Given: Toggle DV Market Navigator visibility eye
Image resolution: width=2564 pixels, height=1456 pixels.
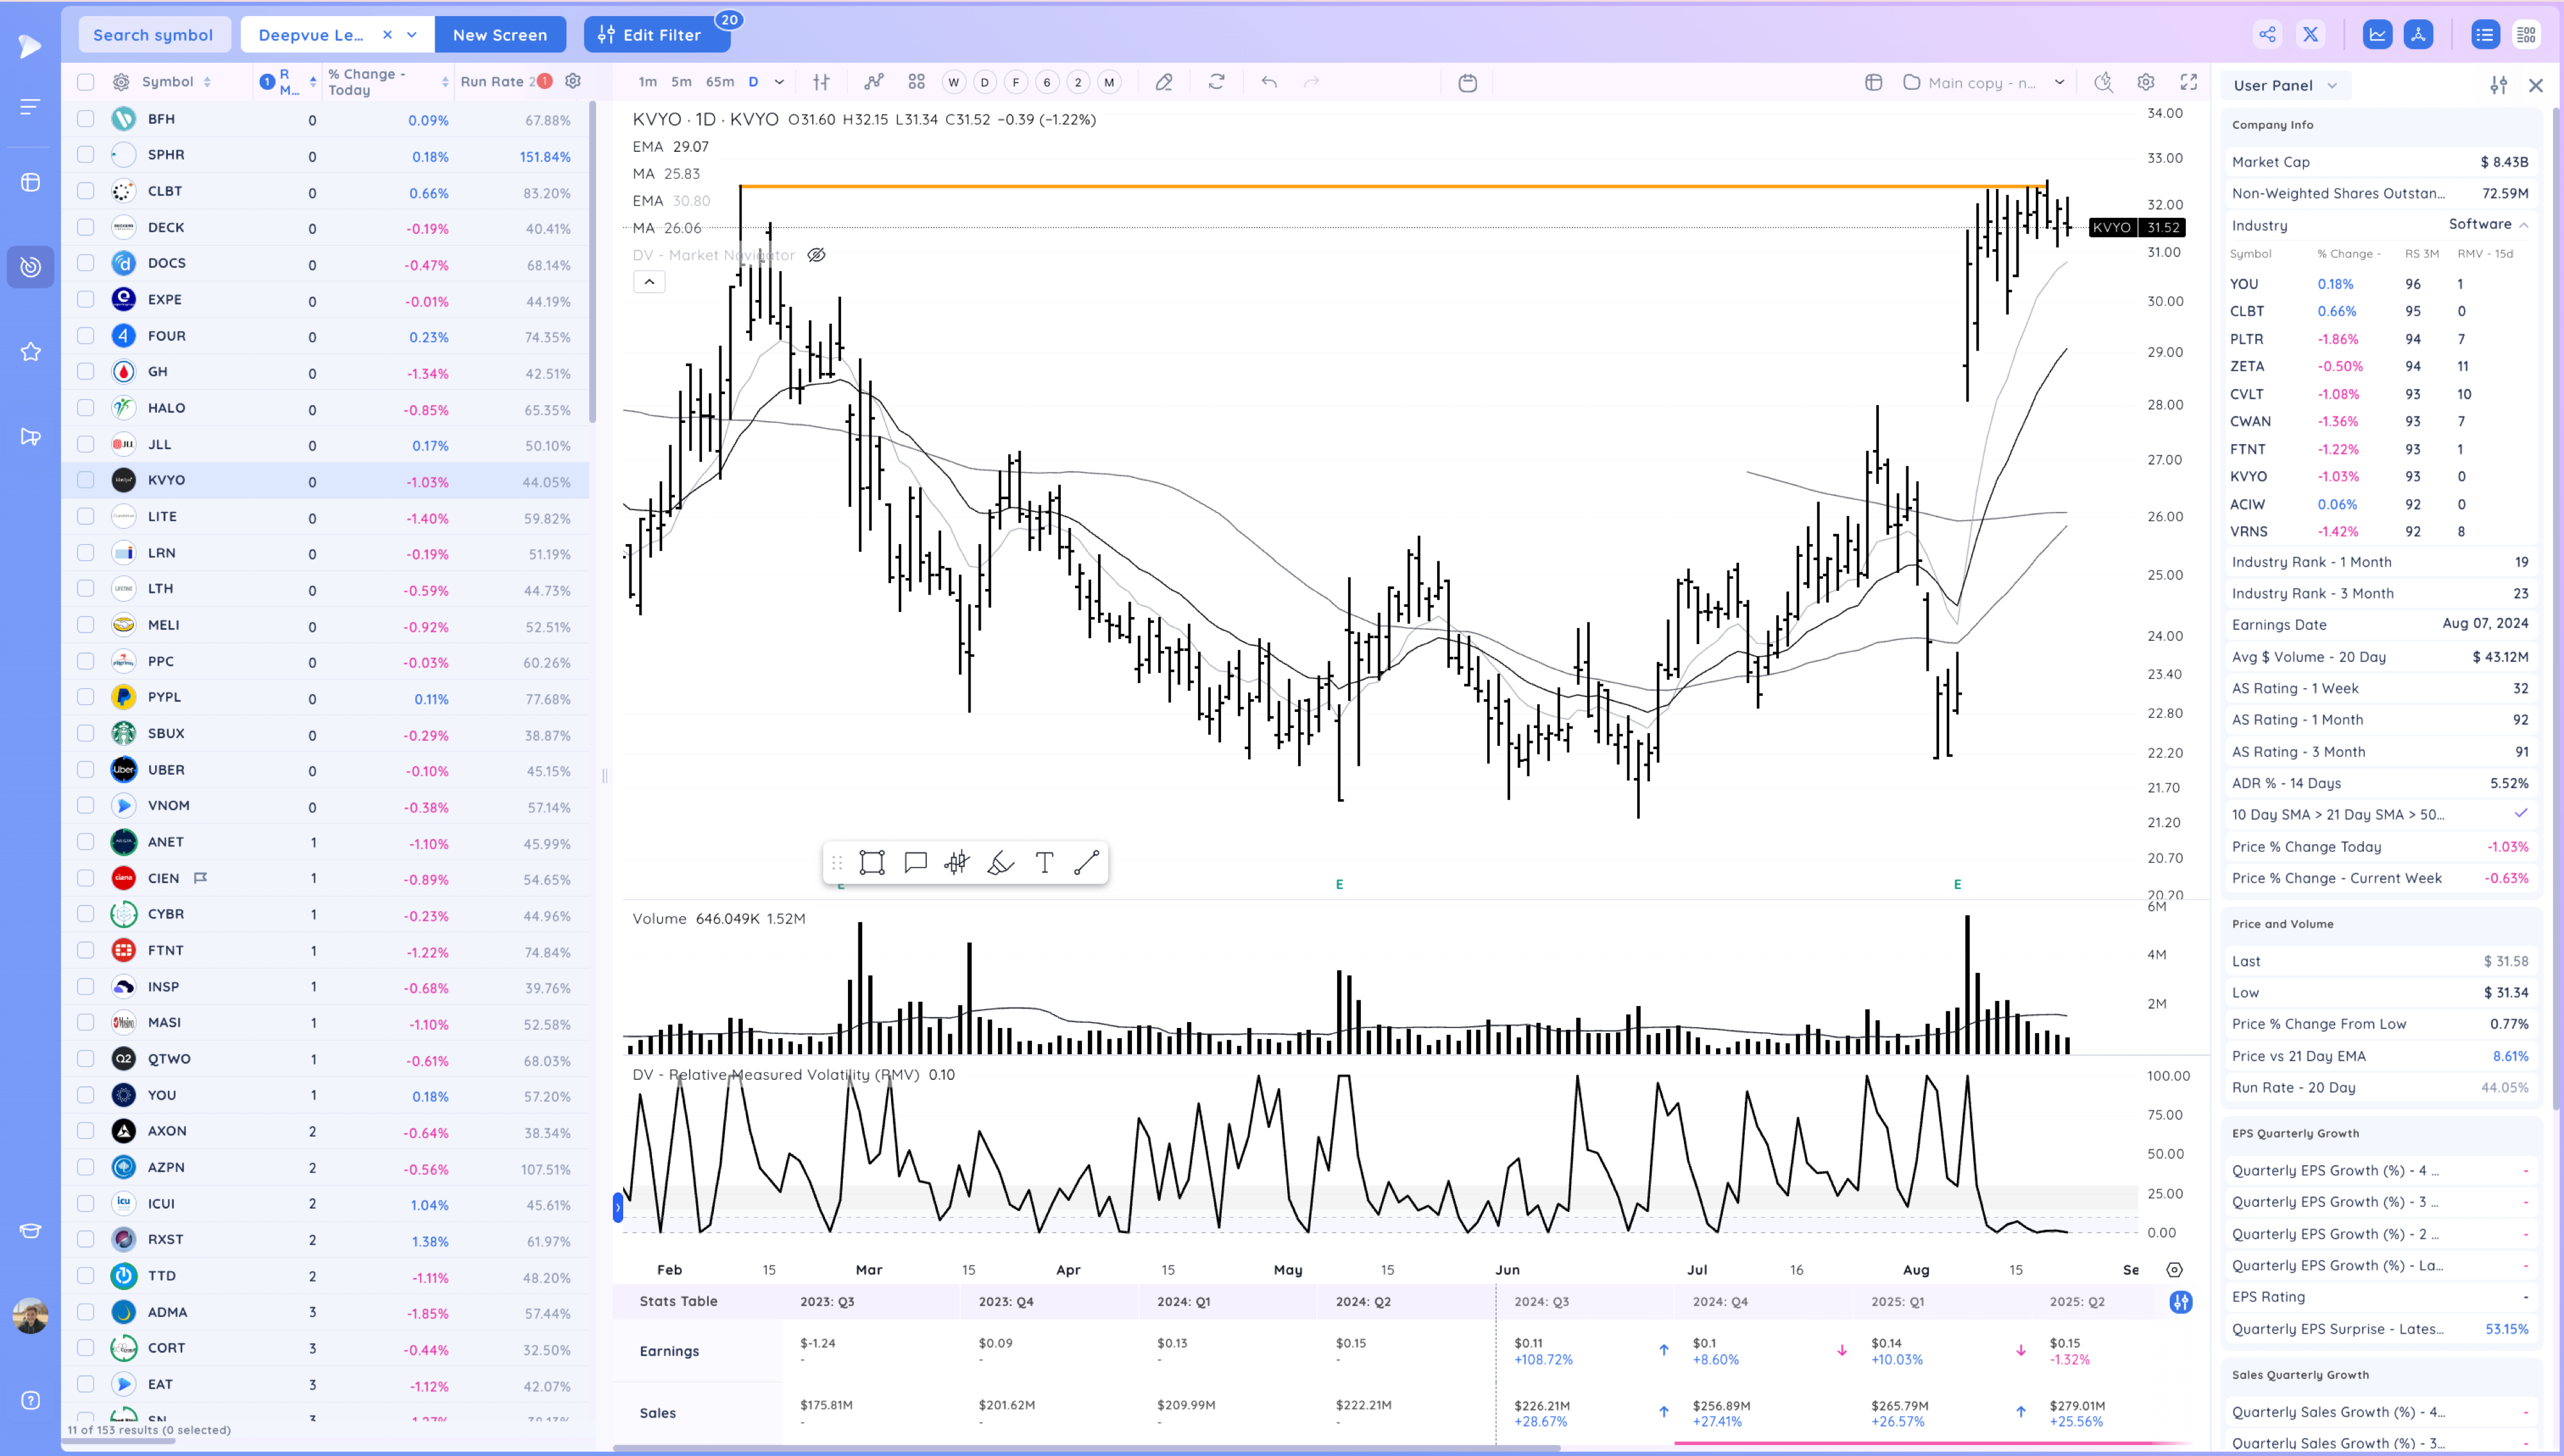Looking at the screenshot, I should pos(816,255).
